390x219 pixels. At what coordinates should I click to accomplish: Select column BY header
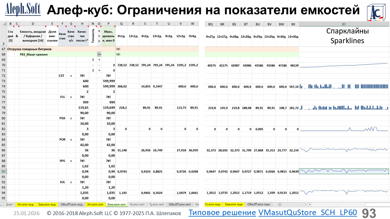click(x=344, y=24)
